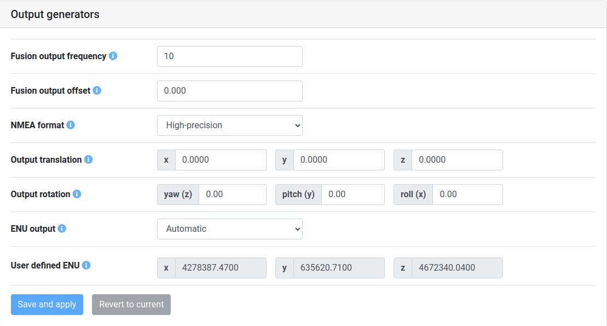This screenshot has height=326, width=607.
Task: Click the roll (x) rotation field
Action: click(467, 194)
